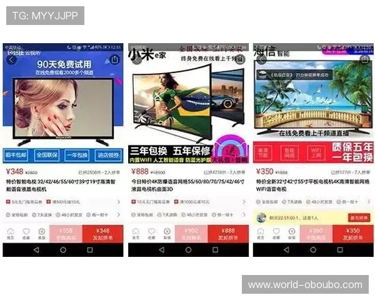This screenshot has height=300, width=375.
Task: Tap Android recents square under the ¥348 listing
Action: click(x=90, y=250)
